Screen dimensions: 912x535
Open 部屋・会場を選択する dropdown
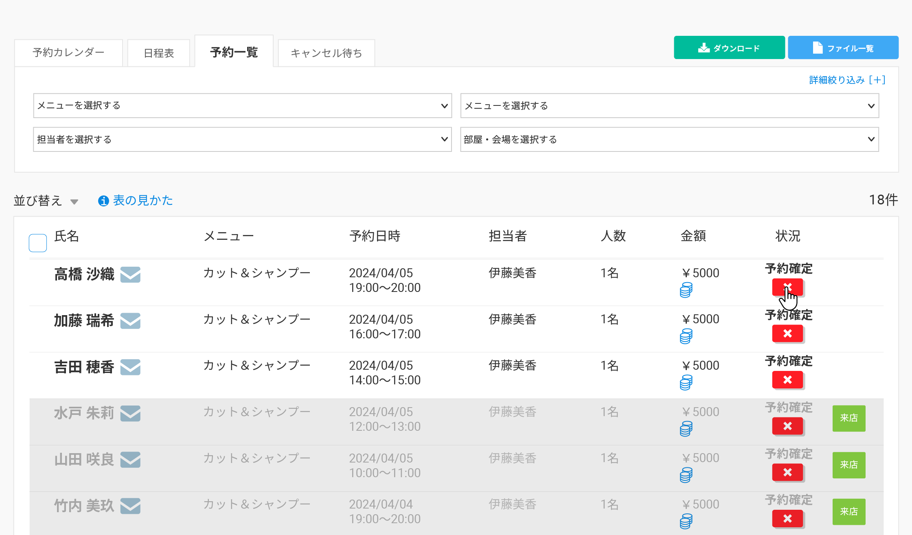(669, 140)
